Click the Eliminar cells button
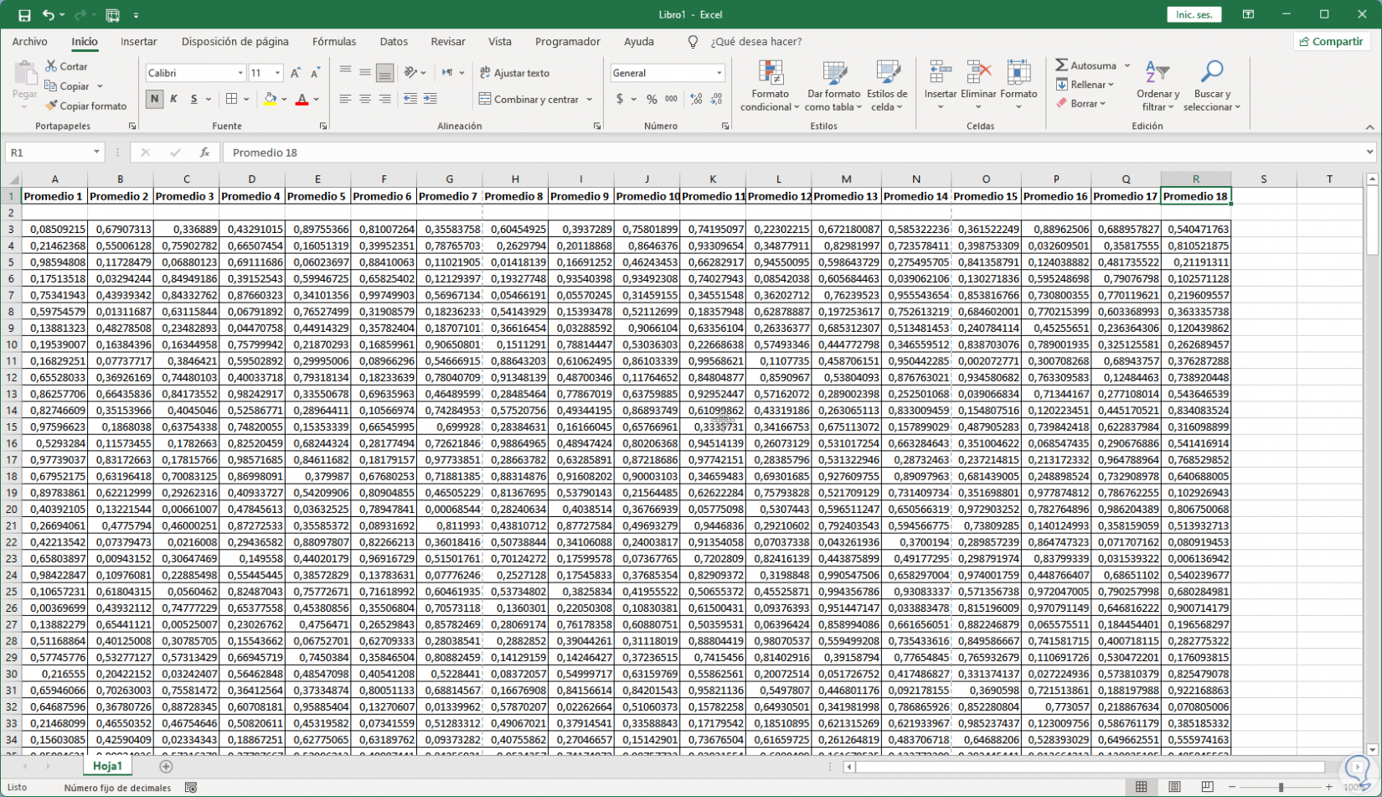This screenshot has height=797, width=1382. 978,85
